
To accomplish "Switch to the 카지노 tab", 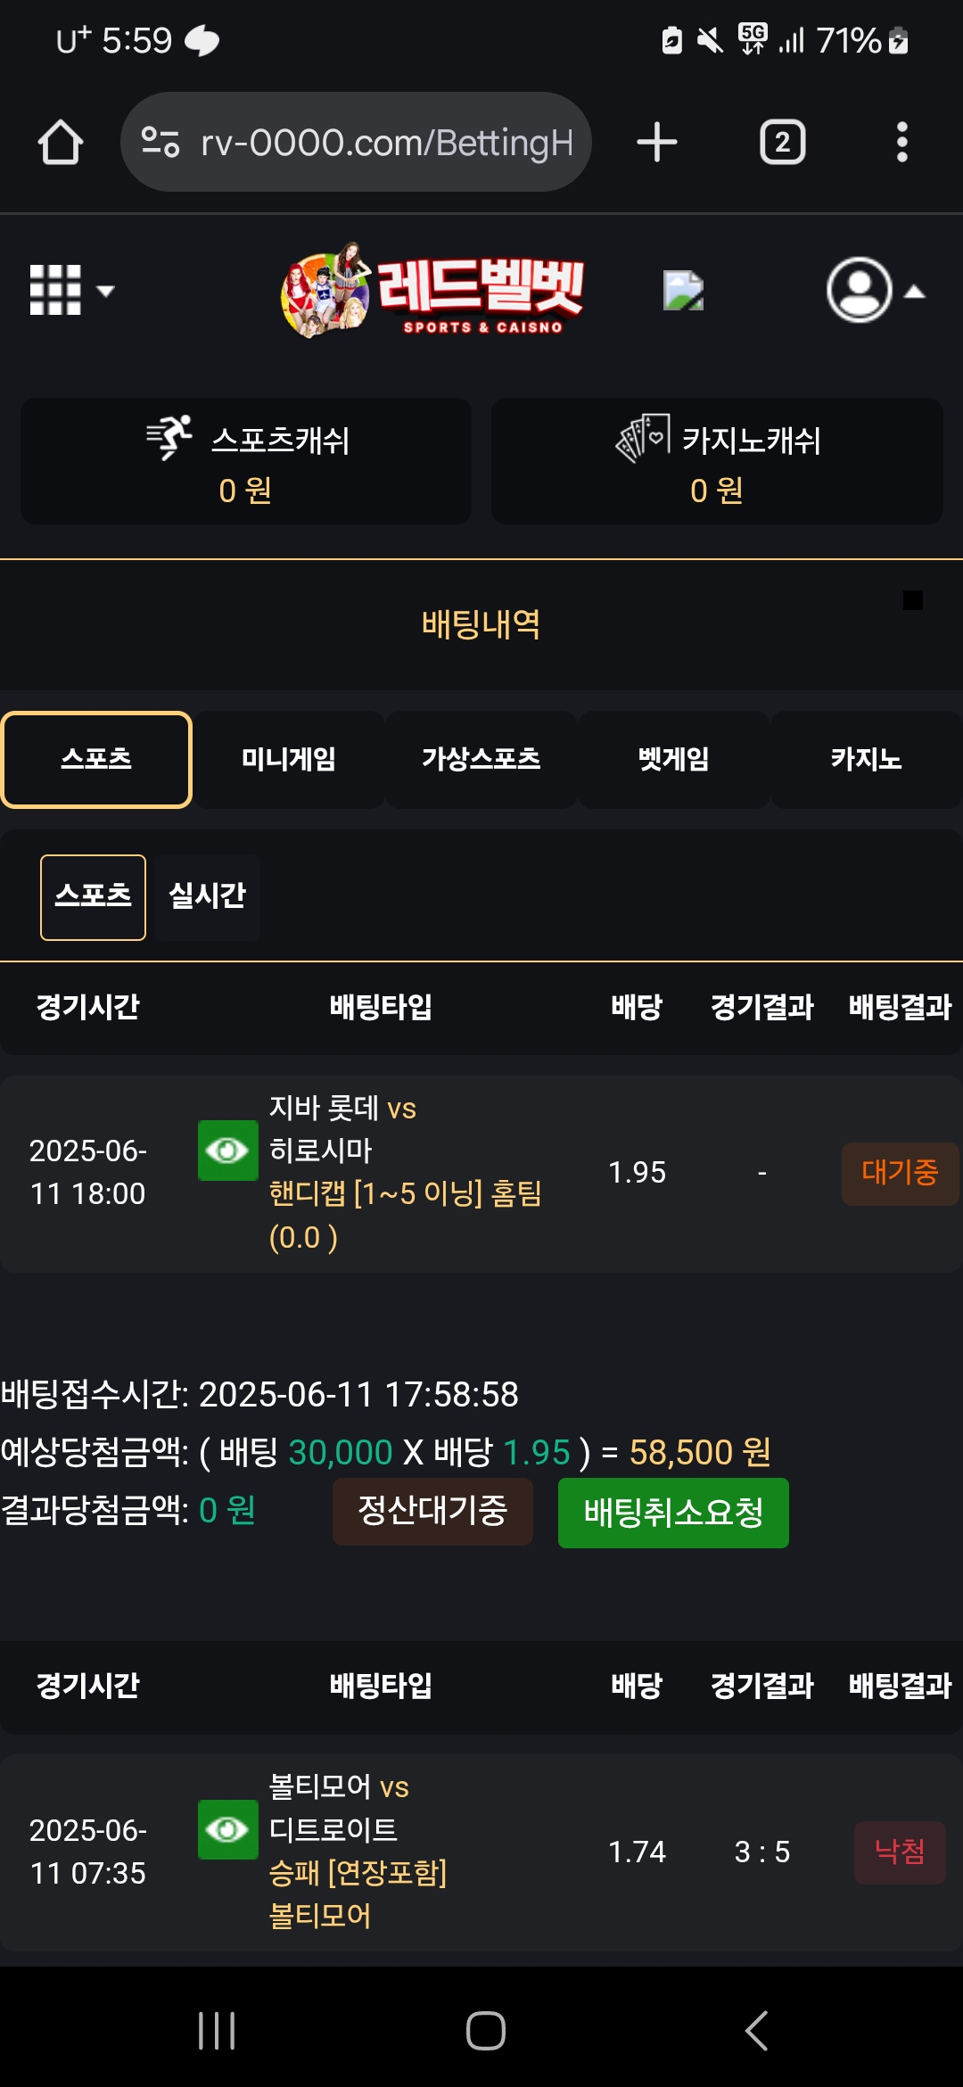I will coord(866,760).
